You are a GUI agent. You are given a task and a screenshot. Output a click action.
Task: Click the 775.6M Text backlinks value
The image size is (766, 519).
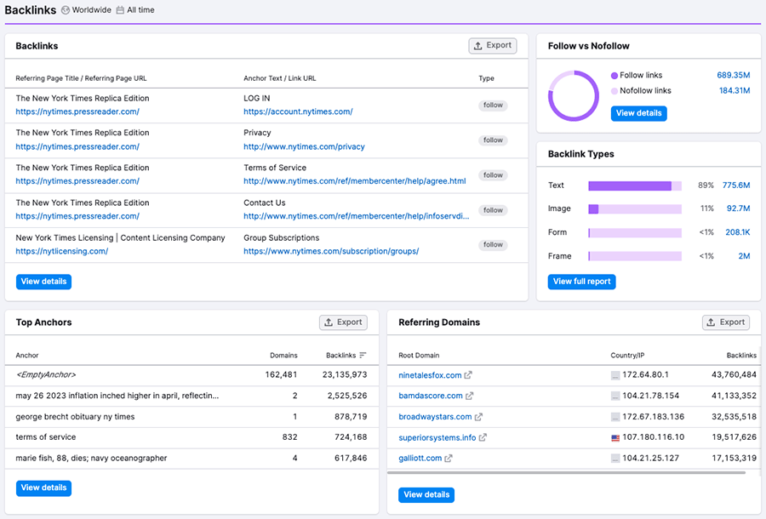point(736,185)
